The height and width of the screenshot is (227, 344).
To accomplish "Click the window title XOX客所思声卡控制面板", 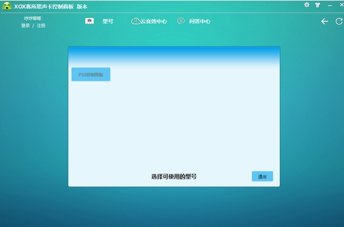I will (44, 6).
